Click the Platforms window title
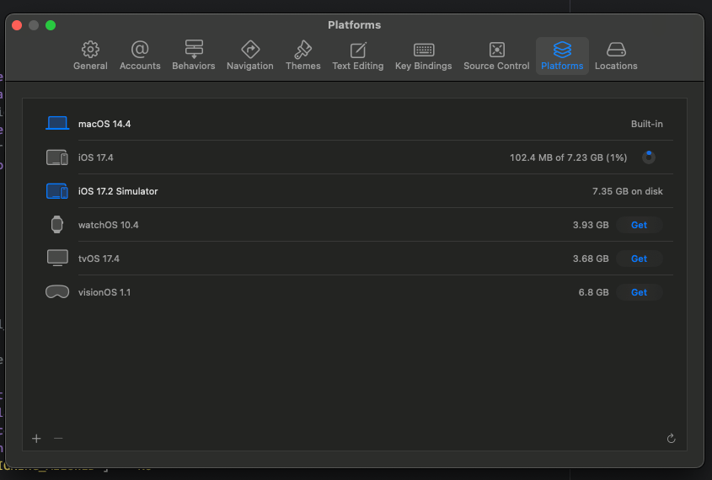The height and width of the screenshot is (480, 712). tap(354, 25)
